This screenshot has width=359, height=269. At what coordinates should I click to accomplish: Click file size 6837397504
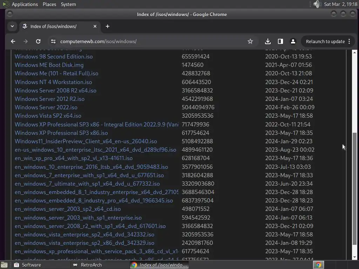click(x=198, y=201)
